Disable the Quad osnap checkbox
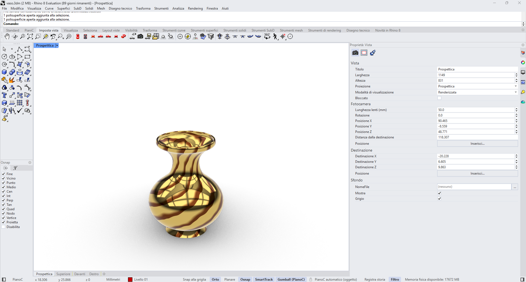This screenshot has height=282, width=526. point(3,209)
